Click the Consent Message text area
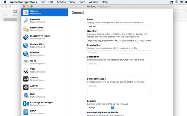This screenshot has width=187, height=116. (119, 91)
